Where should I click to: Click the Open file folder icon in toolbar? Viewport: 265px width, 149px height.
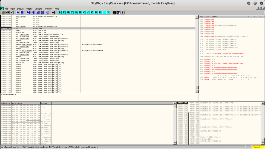[x=3, y=13]
